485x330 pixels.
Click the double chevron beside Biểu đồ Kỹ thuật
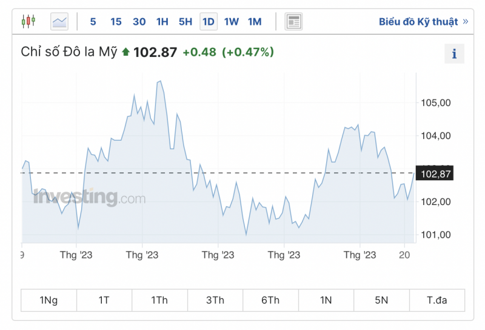tap(466, 22)
